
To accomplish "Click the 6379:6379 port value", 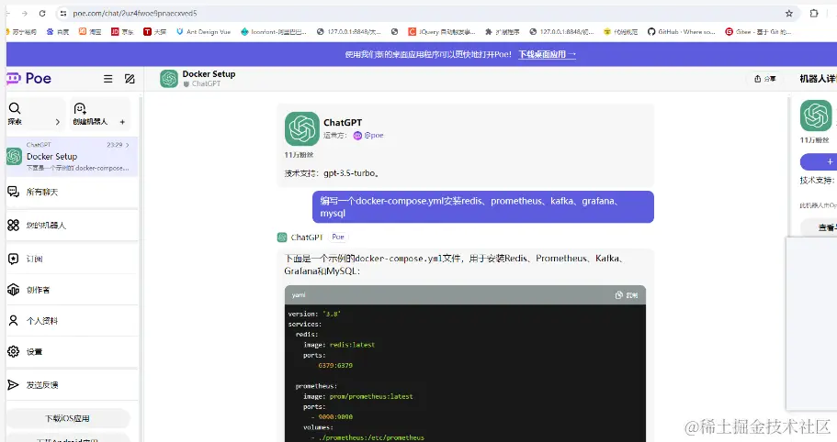I will tap(335, 366).
